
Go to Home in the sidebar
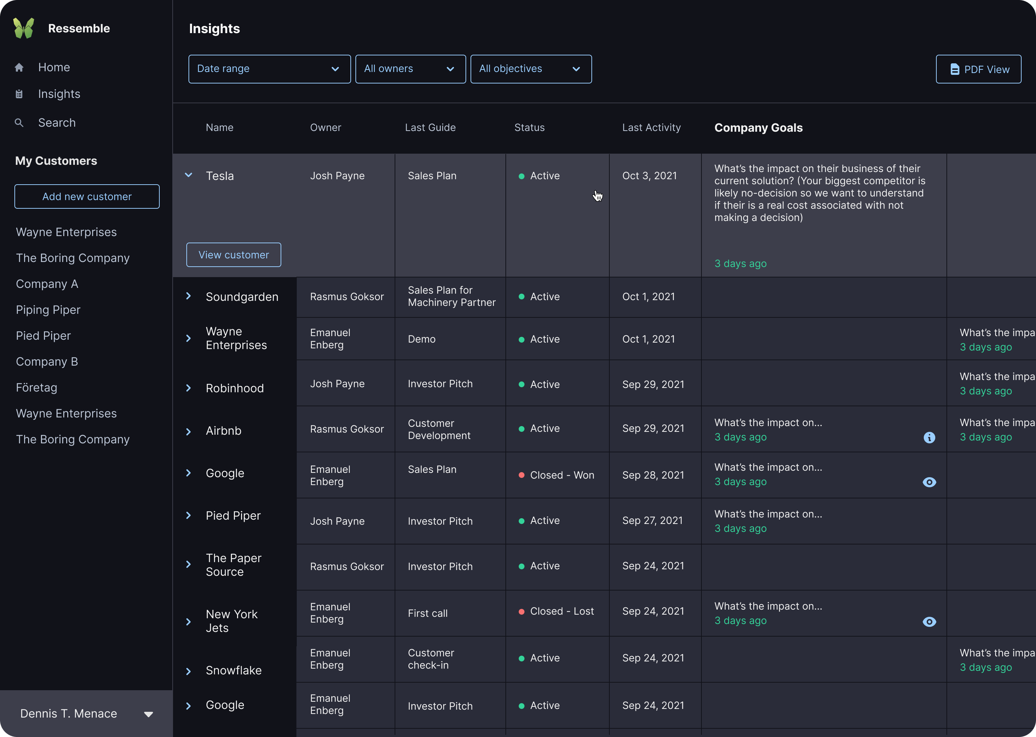click(x=54, y=68)
